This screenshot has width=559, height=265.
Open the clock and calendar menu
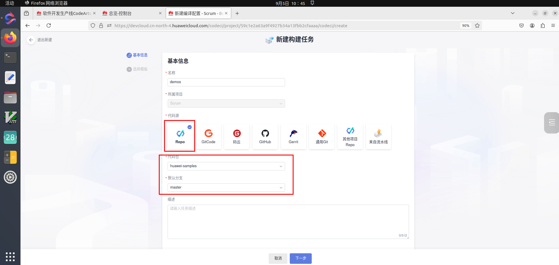point(290,3)
